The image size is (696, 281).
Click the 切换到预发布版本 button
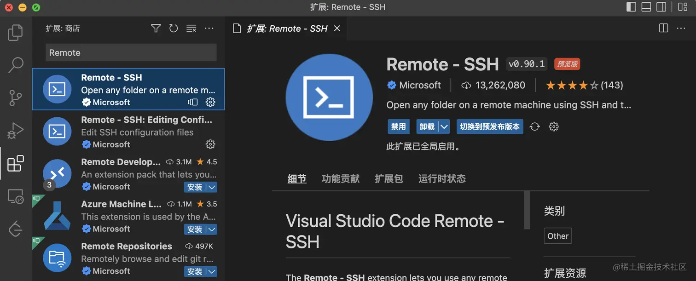489,126
